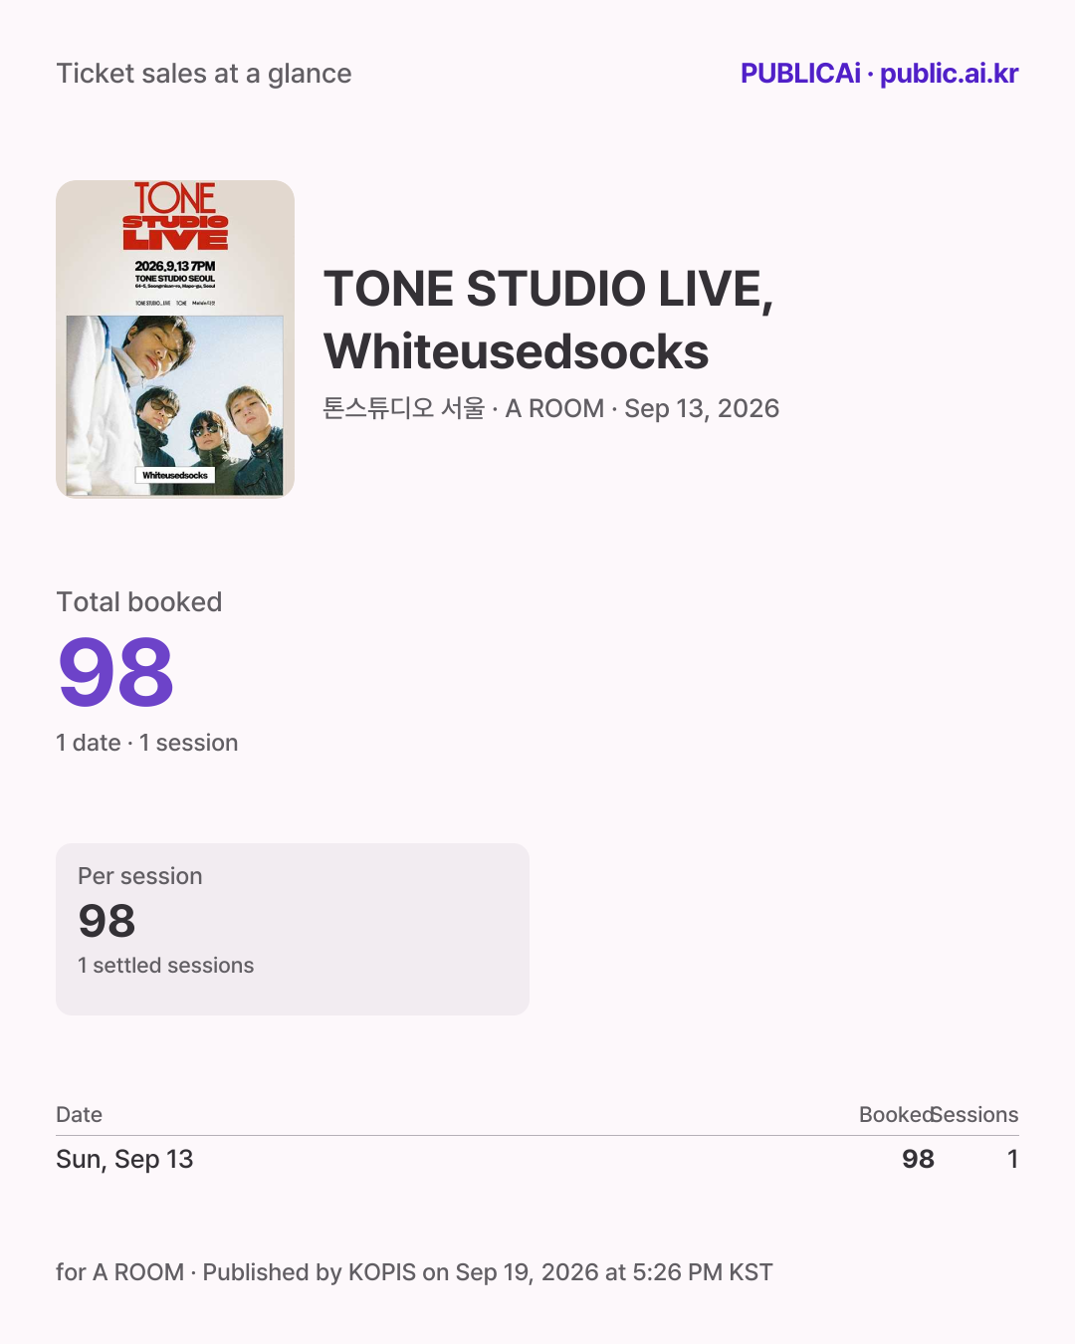Click the venue and date subtitle line
The image size is (1075, 1344).
[551, 408]
